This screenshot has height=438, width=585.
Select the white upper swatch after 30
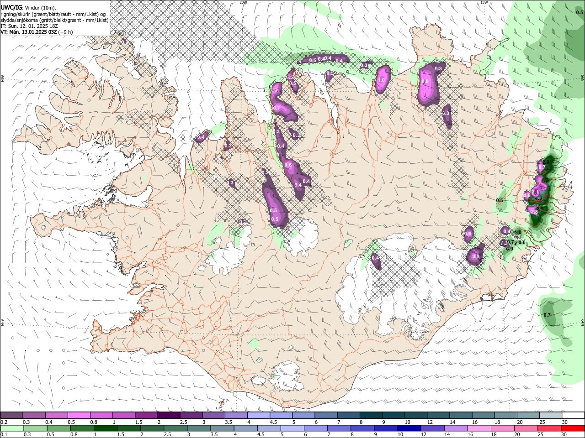pyautogui.click(x=573, y=415)
